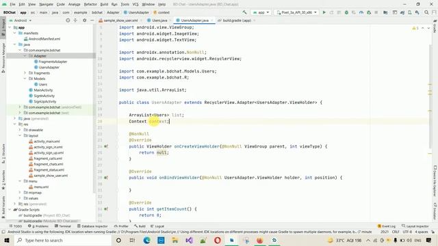The height and width of the screenshot is (246, 438).
Task: Open Project Structure folder icon
Action: point(385,12)
